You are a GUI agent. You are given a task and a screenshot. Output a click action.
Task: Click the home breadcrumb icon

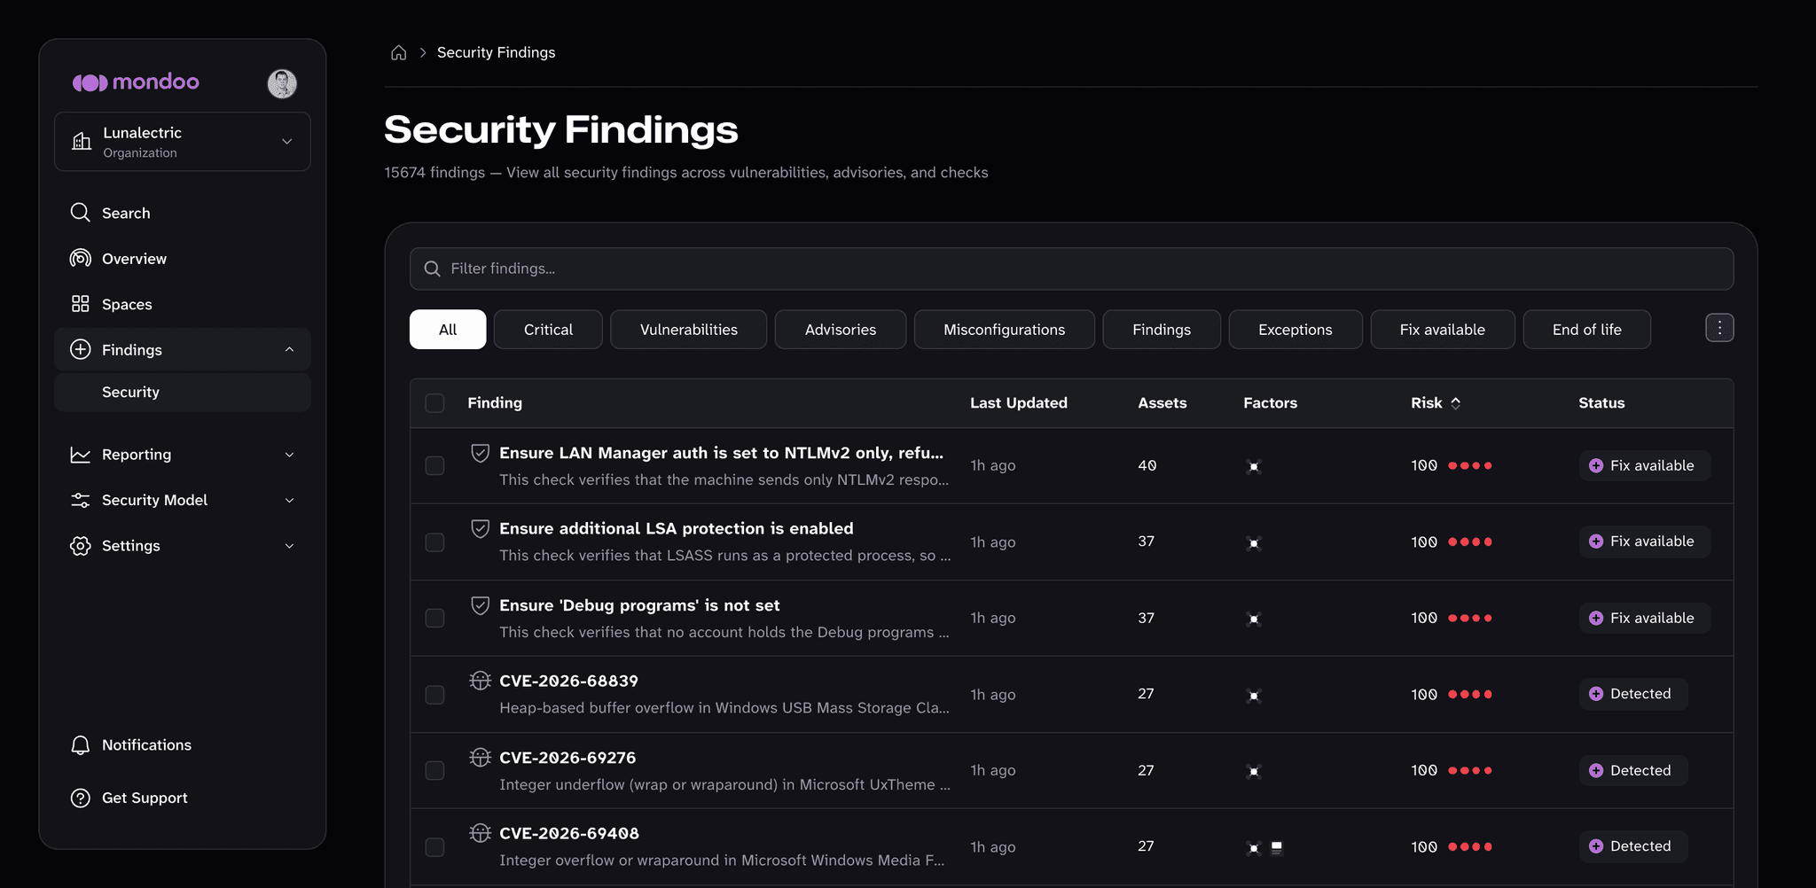click(x=399, y=52)
